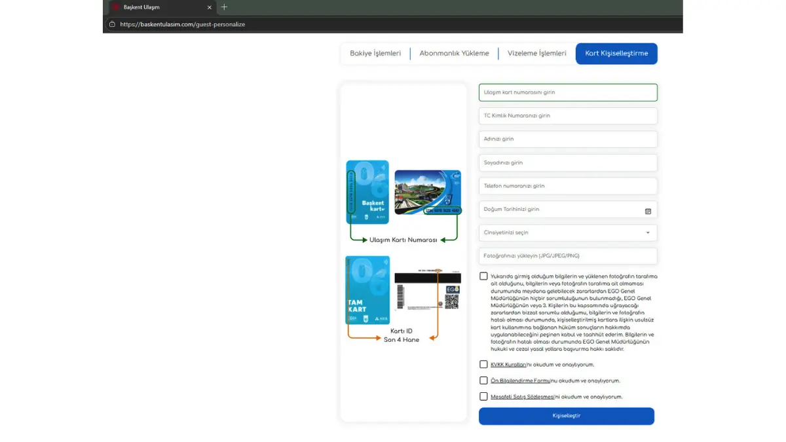Screen dimensions: 786x442
Task: Open a new browser tab with plus icon
Action: coord(224,7)
